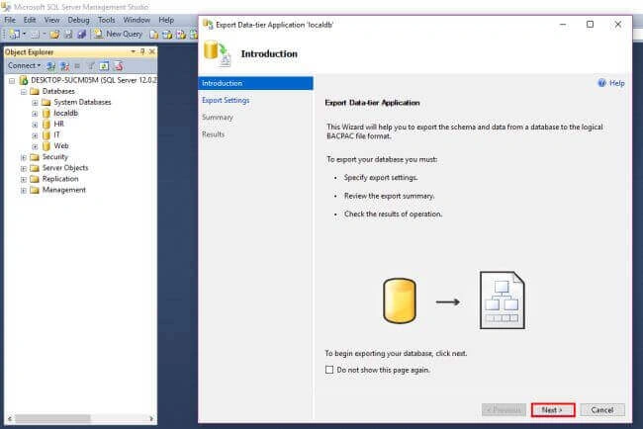Expand the IT database node
Image resolution: width=643 pixels, height=429 pixels.
coord(35,135)
